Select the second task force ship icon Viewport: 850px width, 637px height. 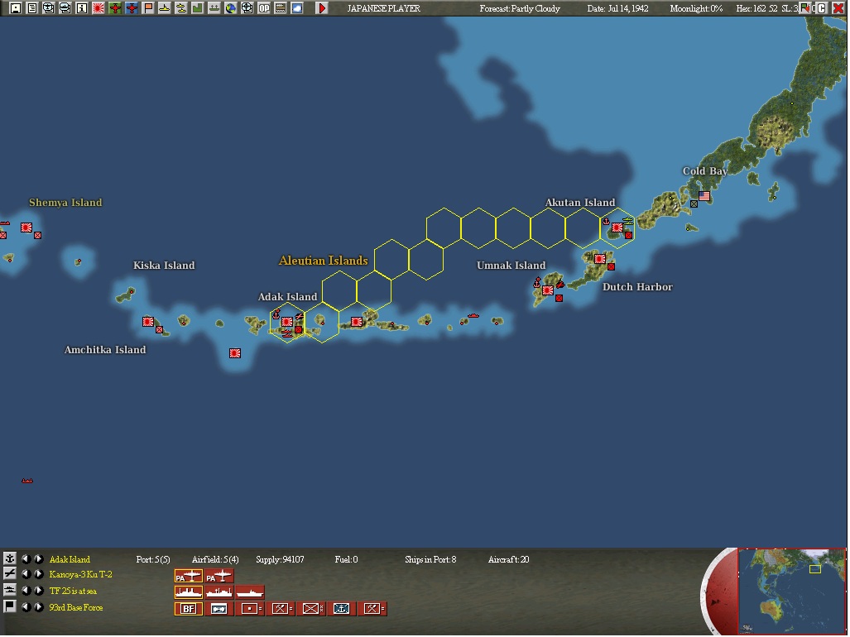(x=219, y=592)
